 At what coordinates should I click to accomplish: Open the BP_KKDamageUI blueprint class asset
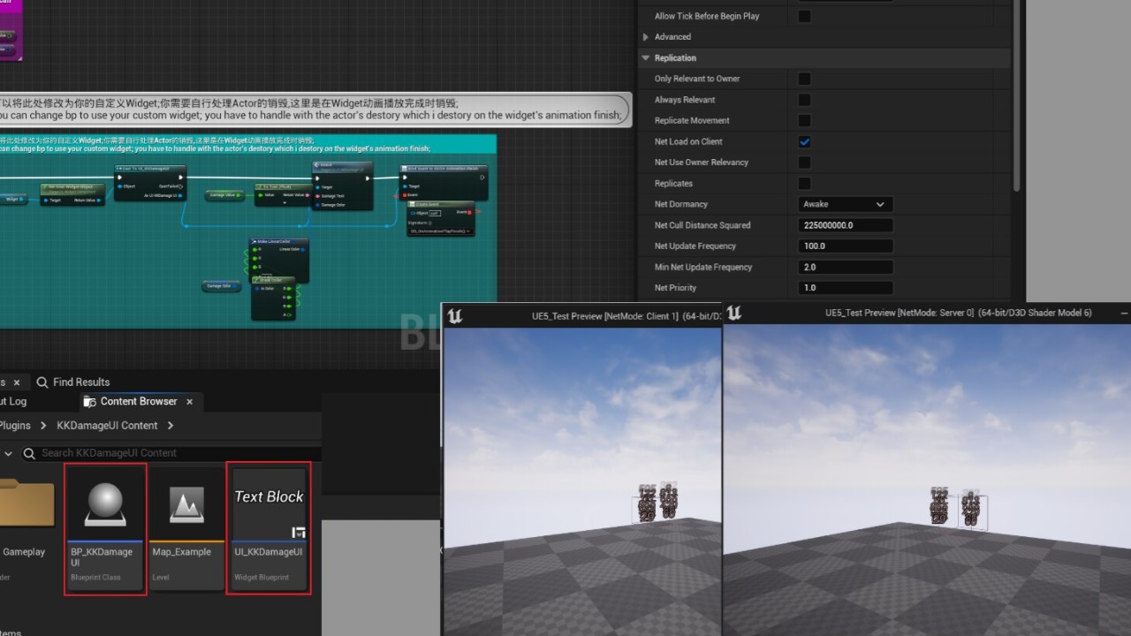(105, 527)
